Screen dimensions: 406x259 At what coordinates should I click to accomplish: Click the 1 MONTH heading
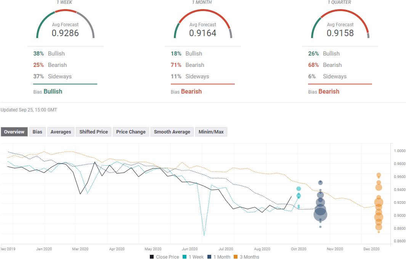point(202,2)
